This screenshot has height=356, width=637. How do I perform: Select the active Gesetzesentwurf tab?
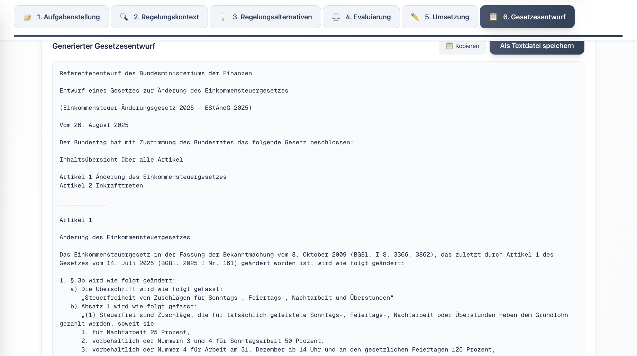tap(527, 17)
